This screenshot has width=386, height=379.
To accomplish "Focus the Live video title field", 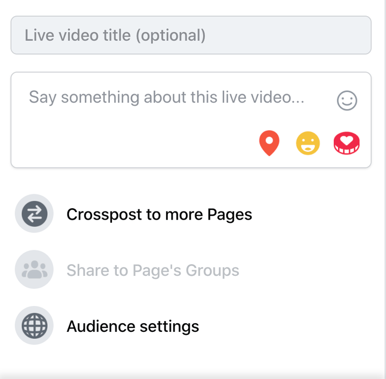I will point(191,35).
